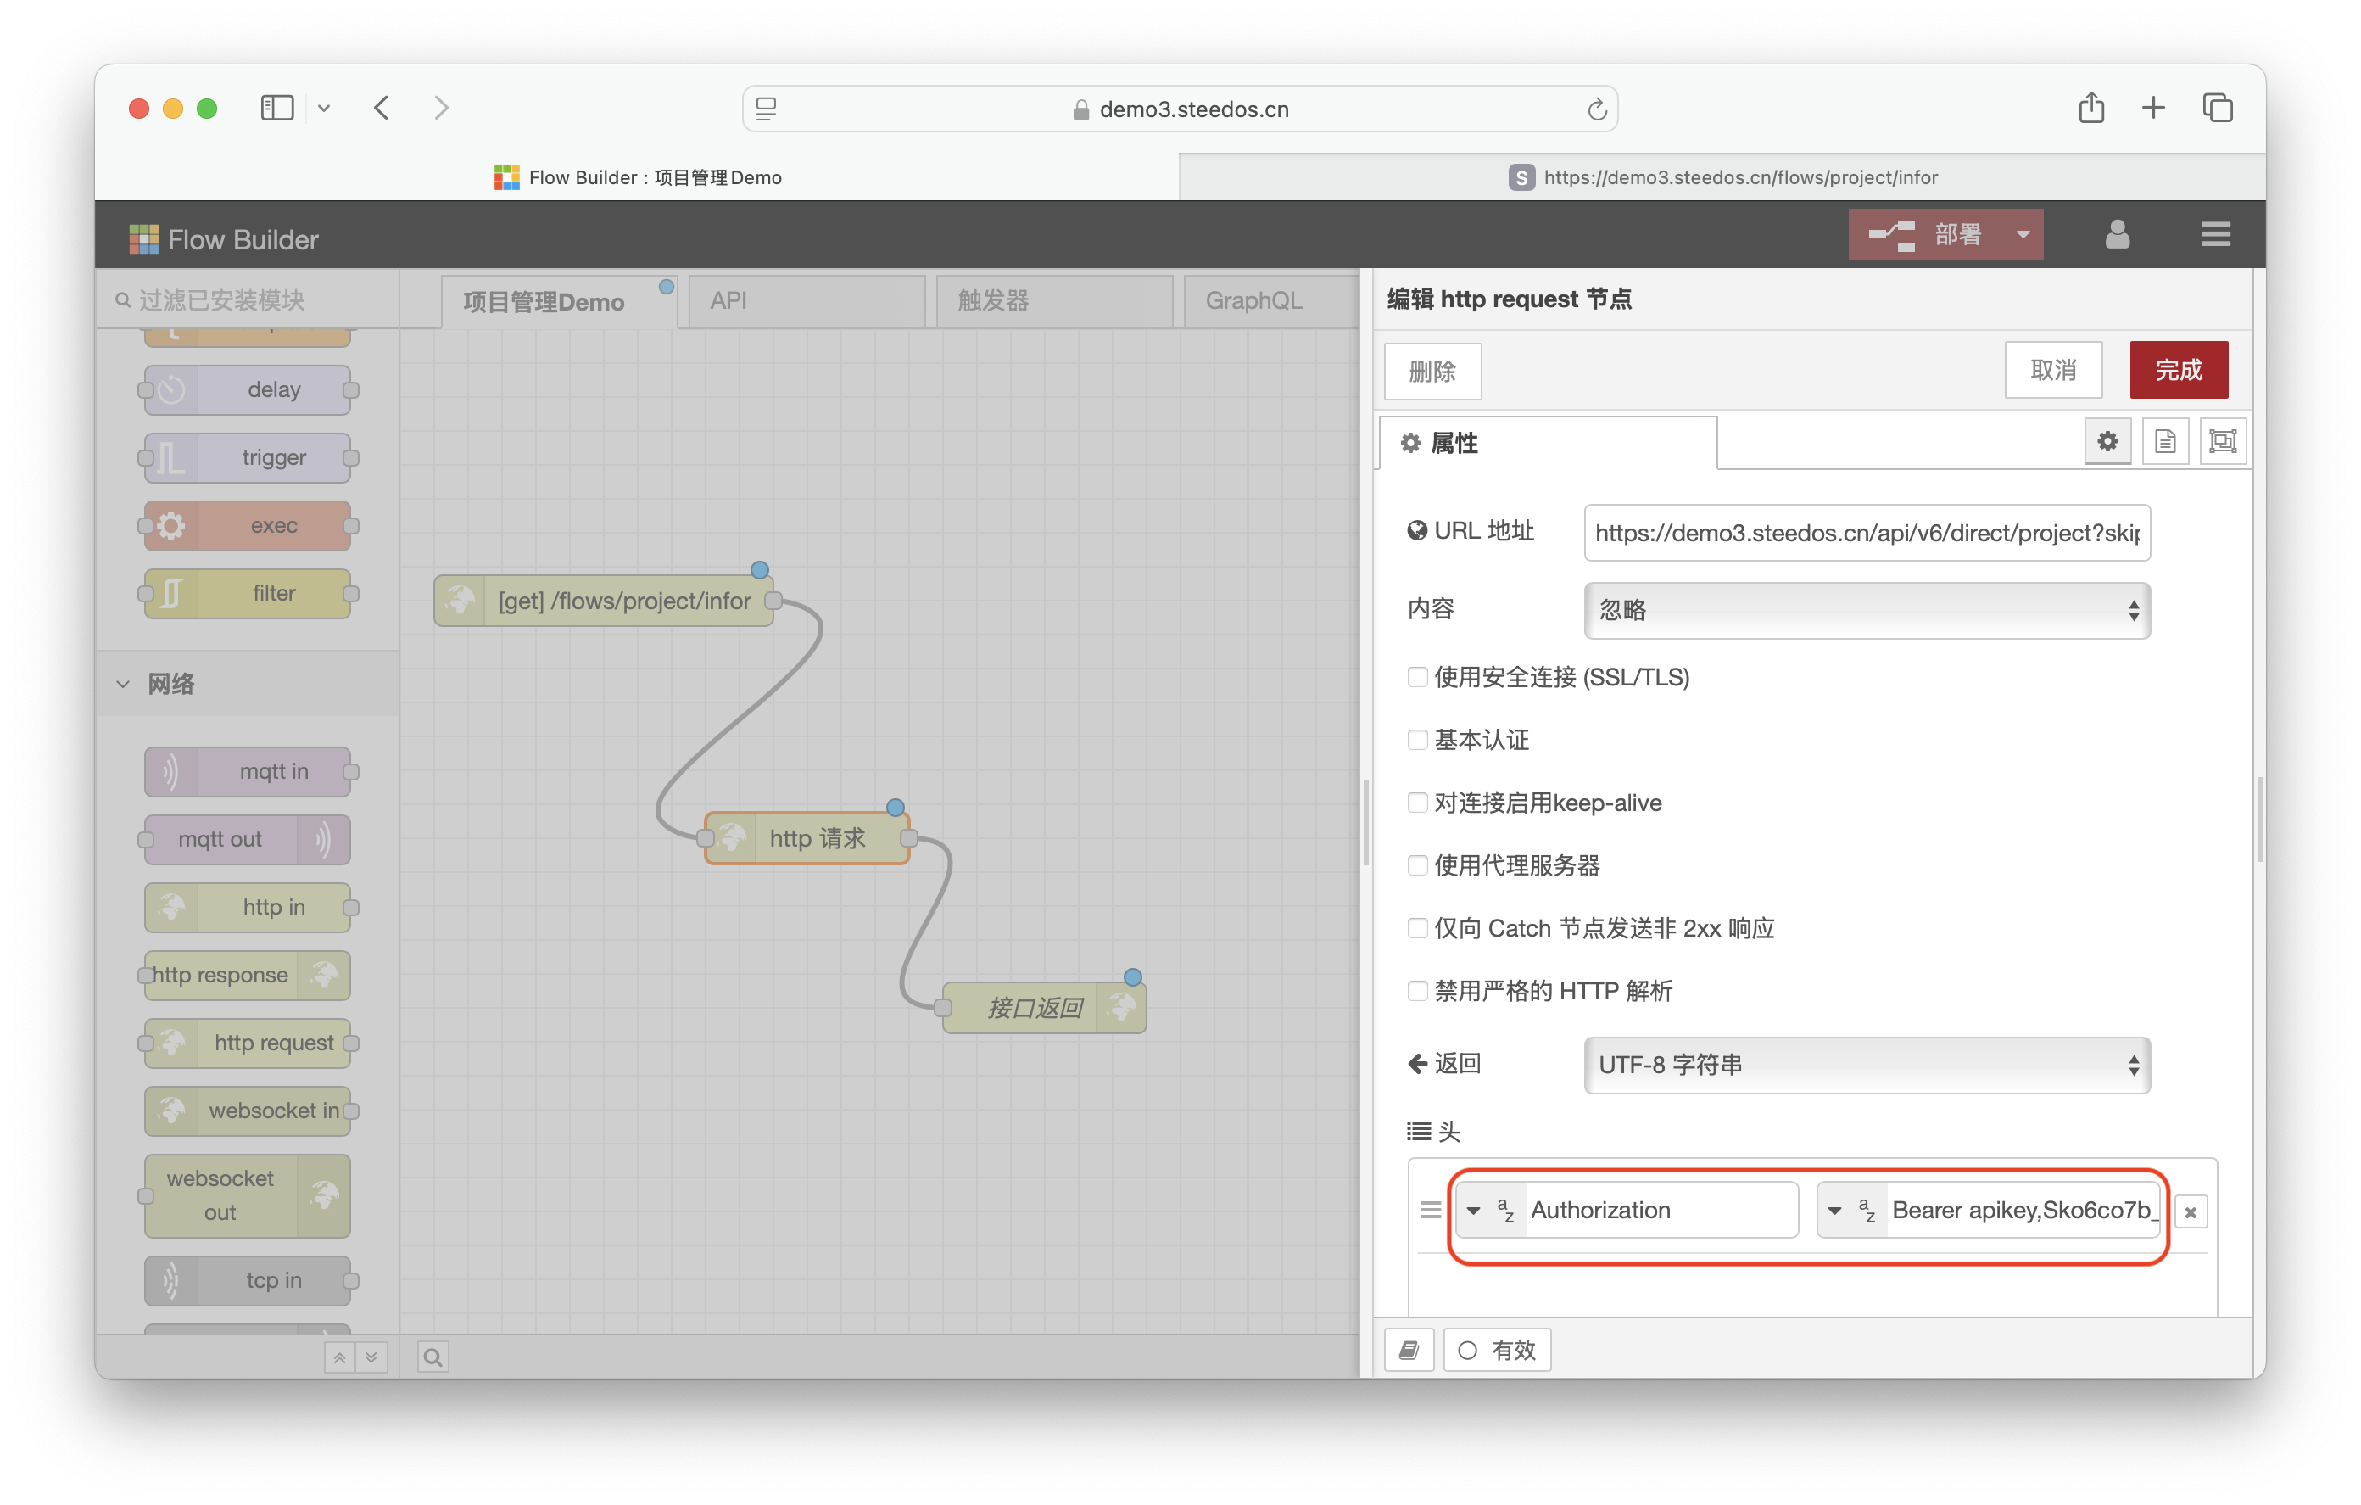Switch to the flows/project/infor browser tab

(1722, 176)
